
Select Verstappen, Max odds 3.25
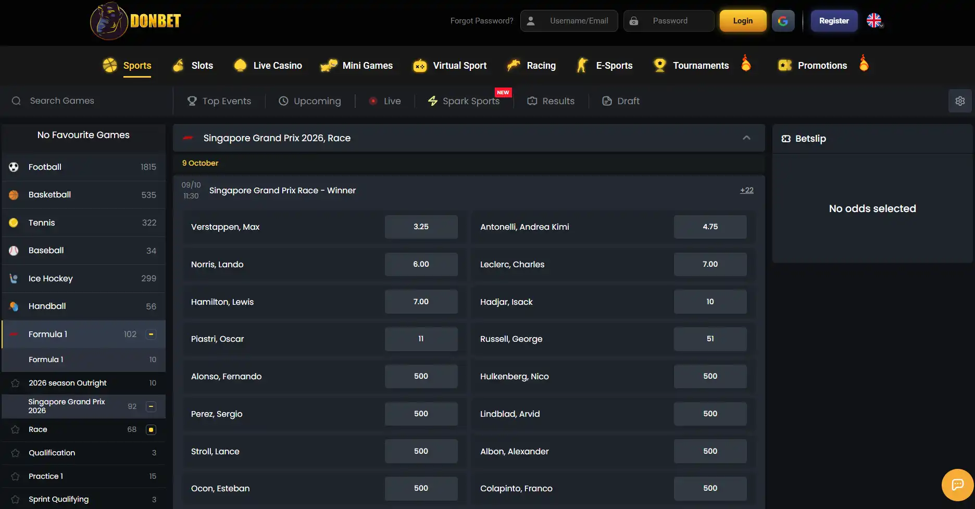pyautogui.click(x=421, y=227)
